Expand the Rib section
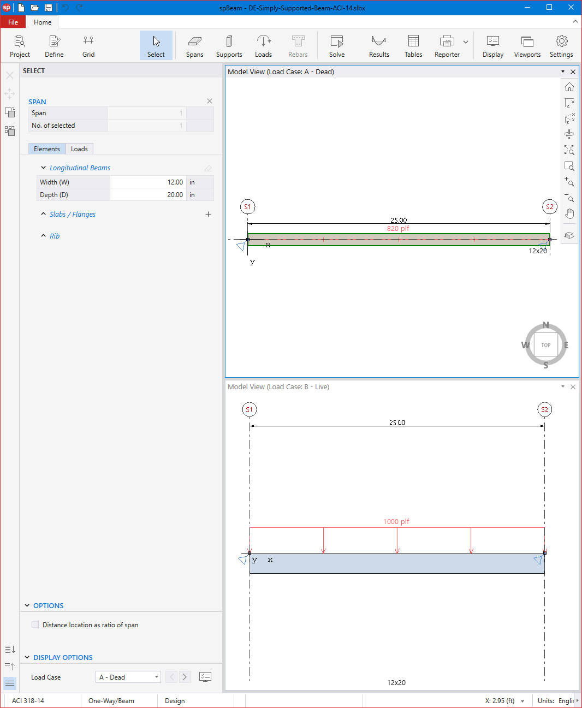582x708 pixels. point(44,236)
